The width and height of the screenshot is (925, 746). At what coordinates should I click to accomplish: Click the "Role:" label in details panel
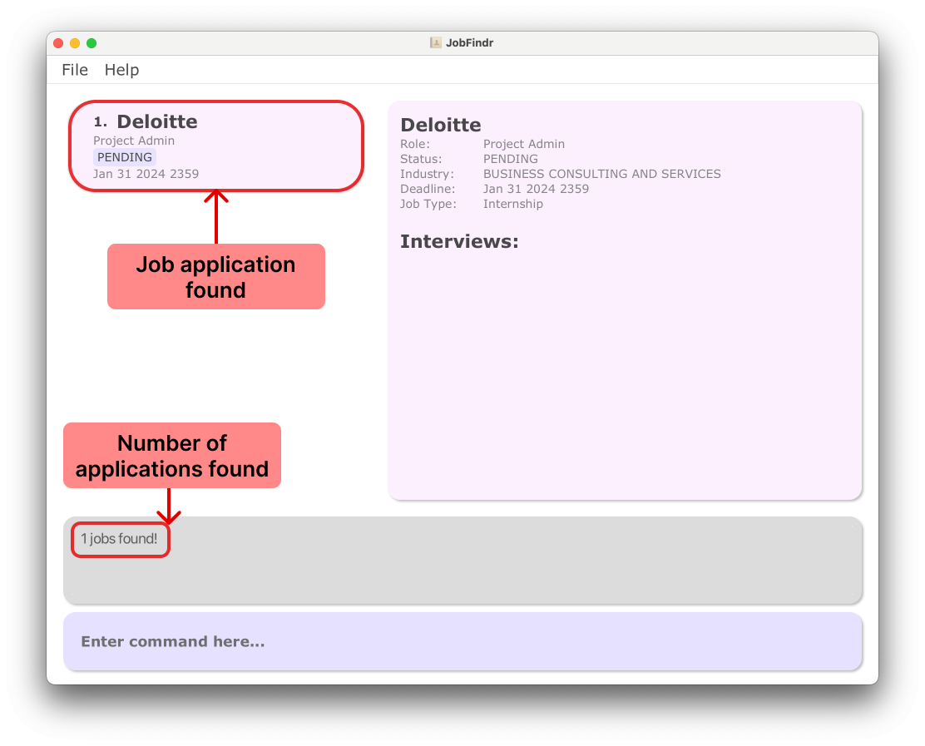[415, 144]
